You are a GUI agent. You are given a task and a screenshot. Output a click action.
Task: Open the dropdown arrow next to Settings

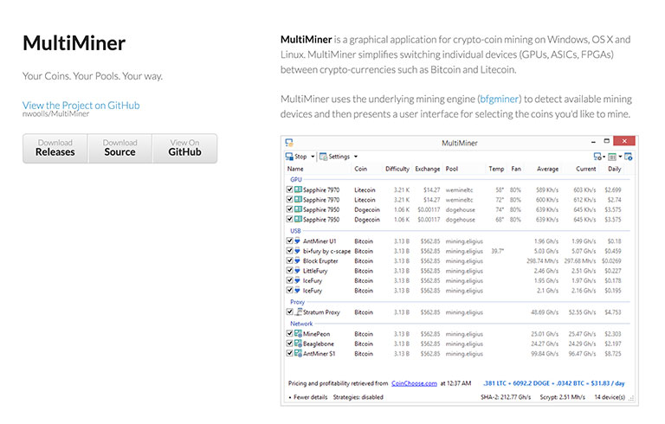pos(355,157)
